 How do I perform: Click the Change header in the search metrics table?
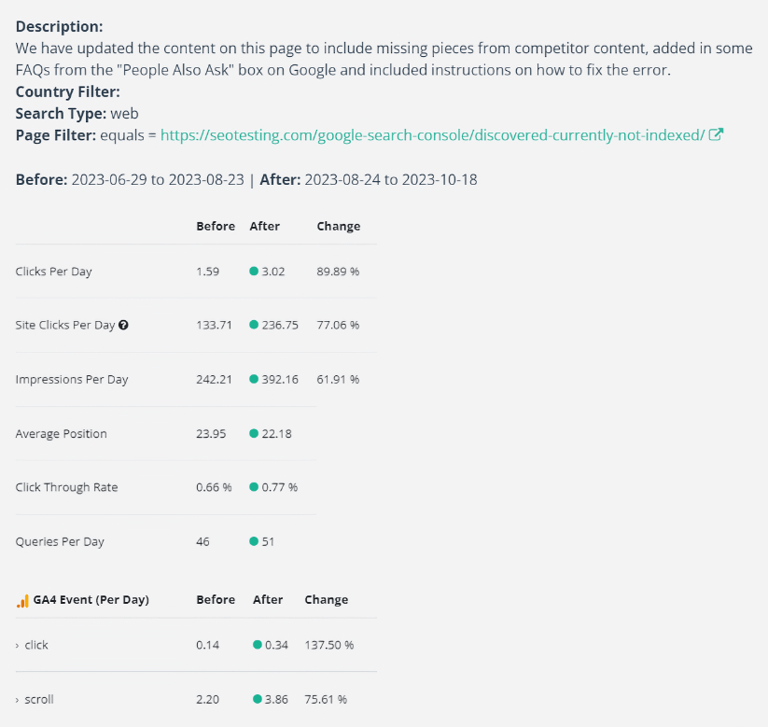338,227
